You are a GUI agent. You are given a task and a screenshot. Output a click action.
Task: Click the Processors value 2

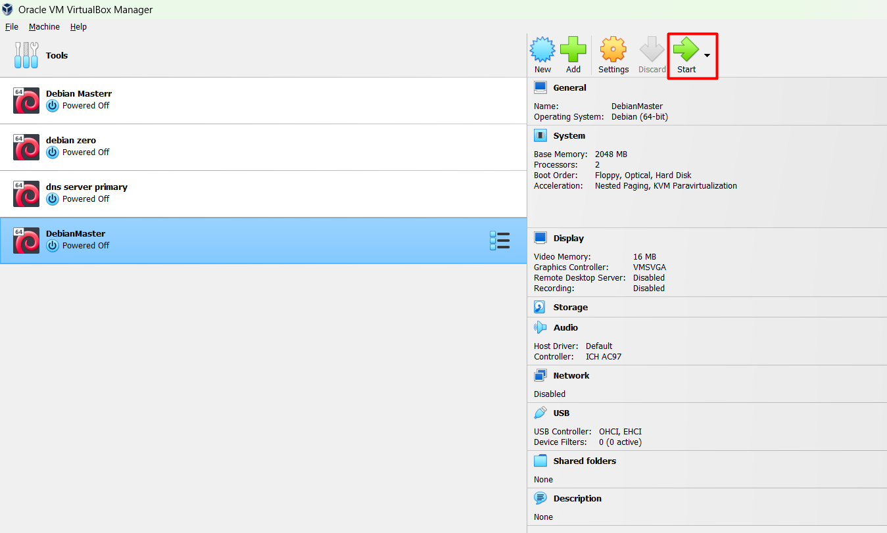click(597, 164)
